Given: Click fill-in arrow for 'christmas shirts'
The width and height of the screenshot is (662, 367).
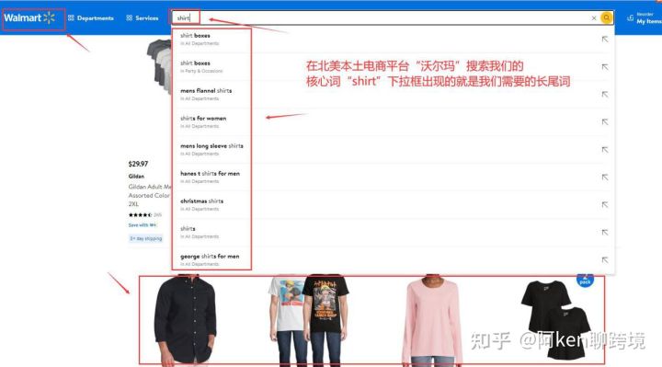Looking at the screenshot, I should pyautogui.click(x=605, y=205).
